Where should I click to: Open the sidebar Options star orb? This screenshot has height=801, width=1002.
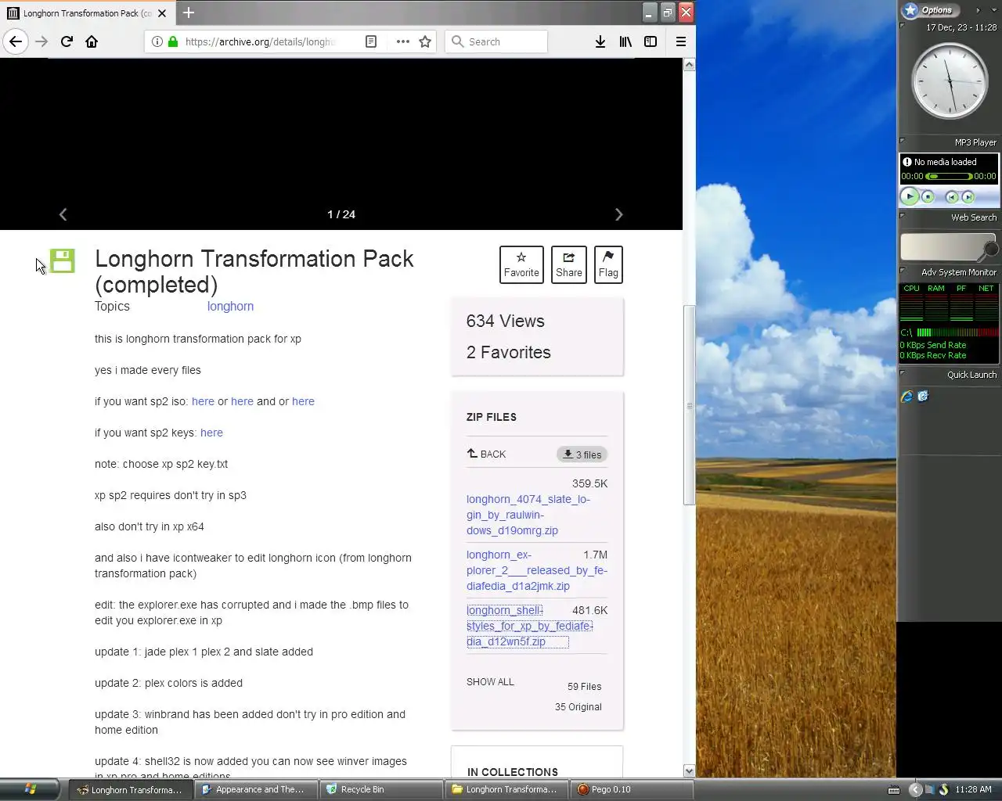(x=910, y=10)
